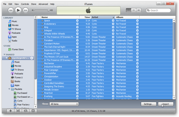179x117 pixels.
Task: Uncheck the Evolutionary song checkbox
Action: coord(43,24)
